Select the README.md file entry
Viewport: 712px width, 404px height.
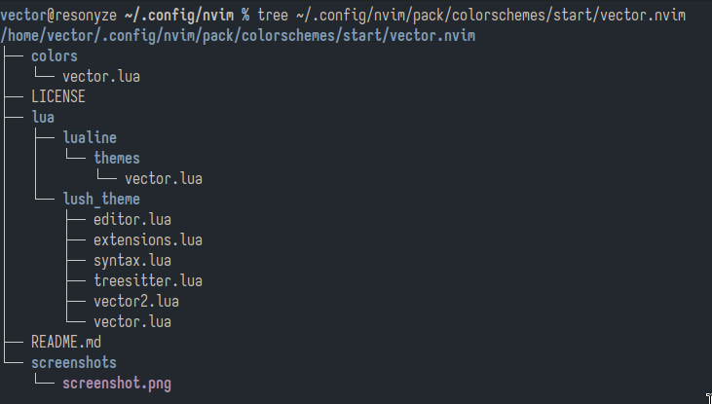(66, 343)
